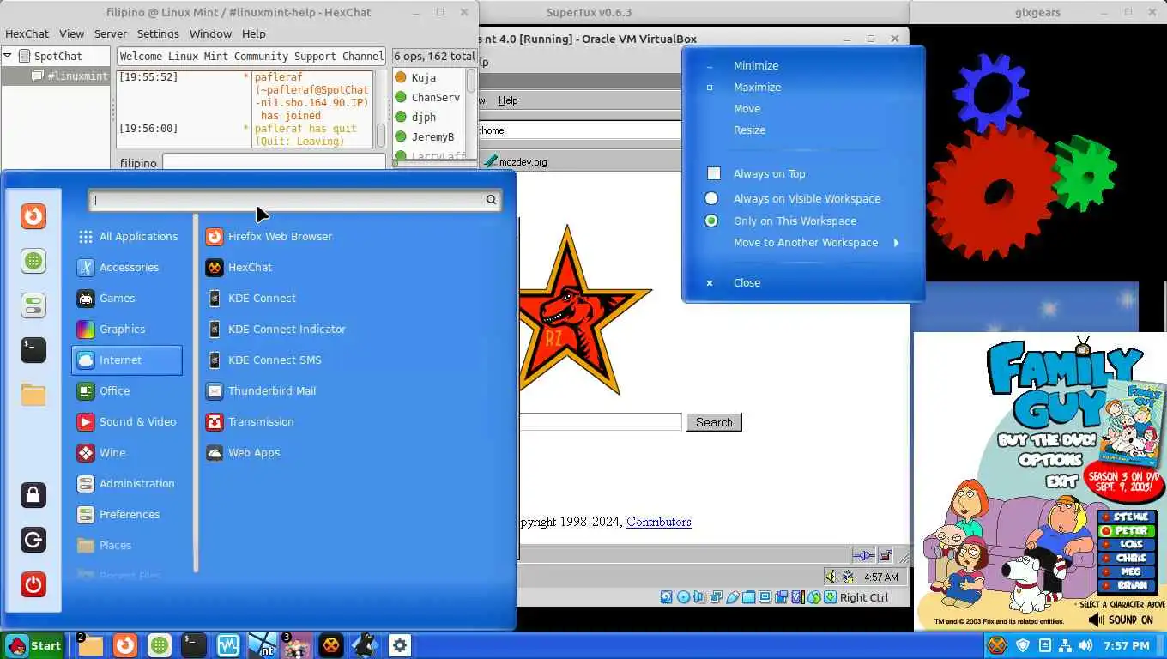This screenshot has width=1167, height=659.
Task: Open Firefox from the menu favorites sidebar
Action: click(x=33, y=215)
